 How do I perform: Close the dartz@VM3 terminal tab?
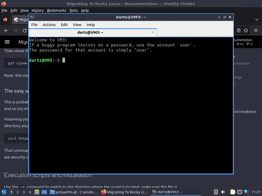(152, 32)
